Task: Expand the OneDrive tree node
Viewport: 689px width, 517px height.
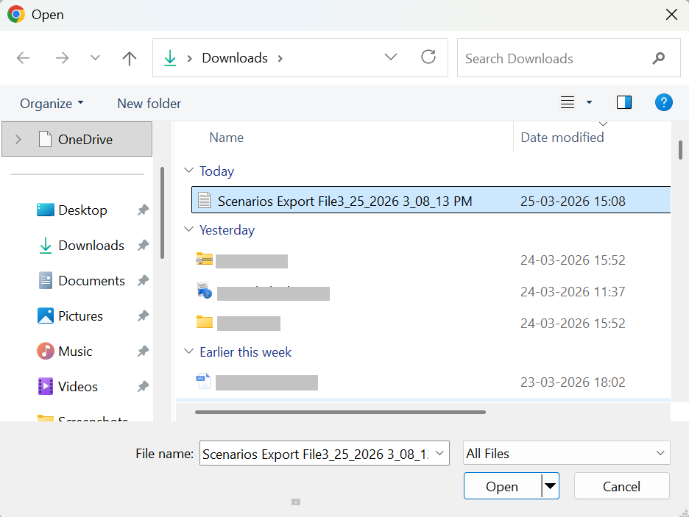Action: [18, 140]
